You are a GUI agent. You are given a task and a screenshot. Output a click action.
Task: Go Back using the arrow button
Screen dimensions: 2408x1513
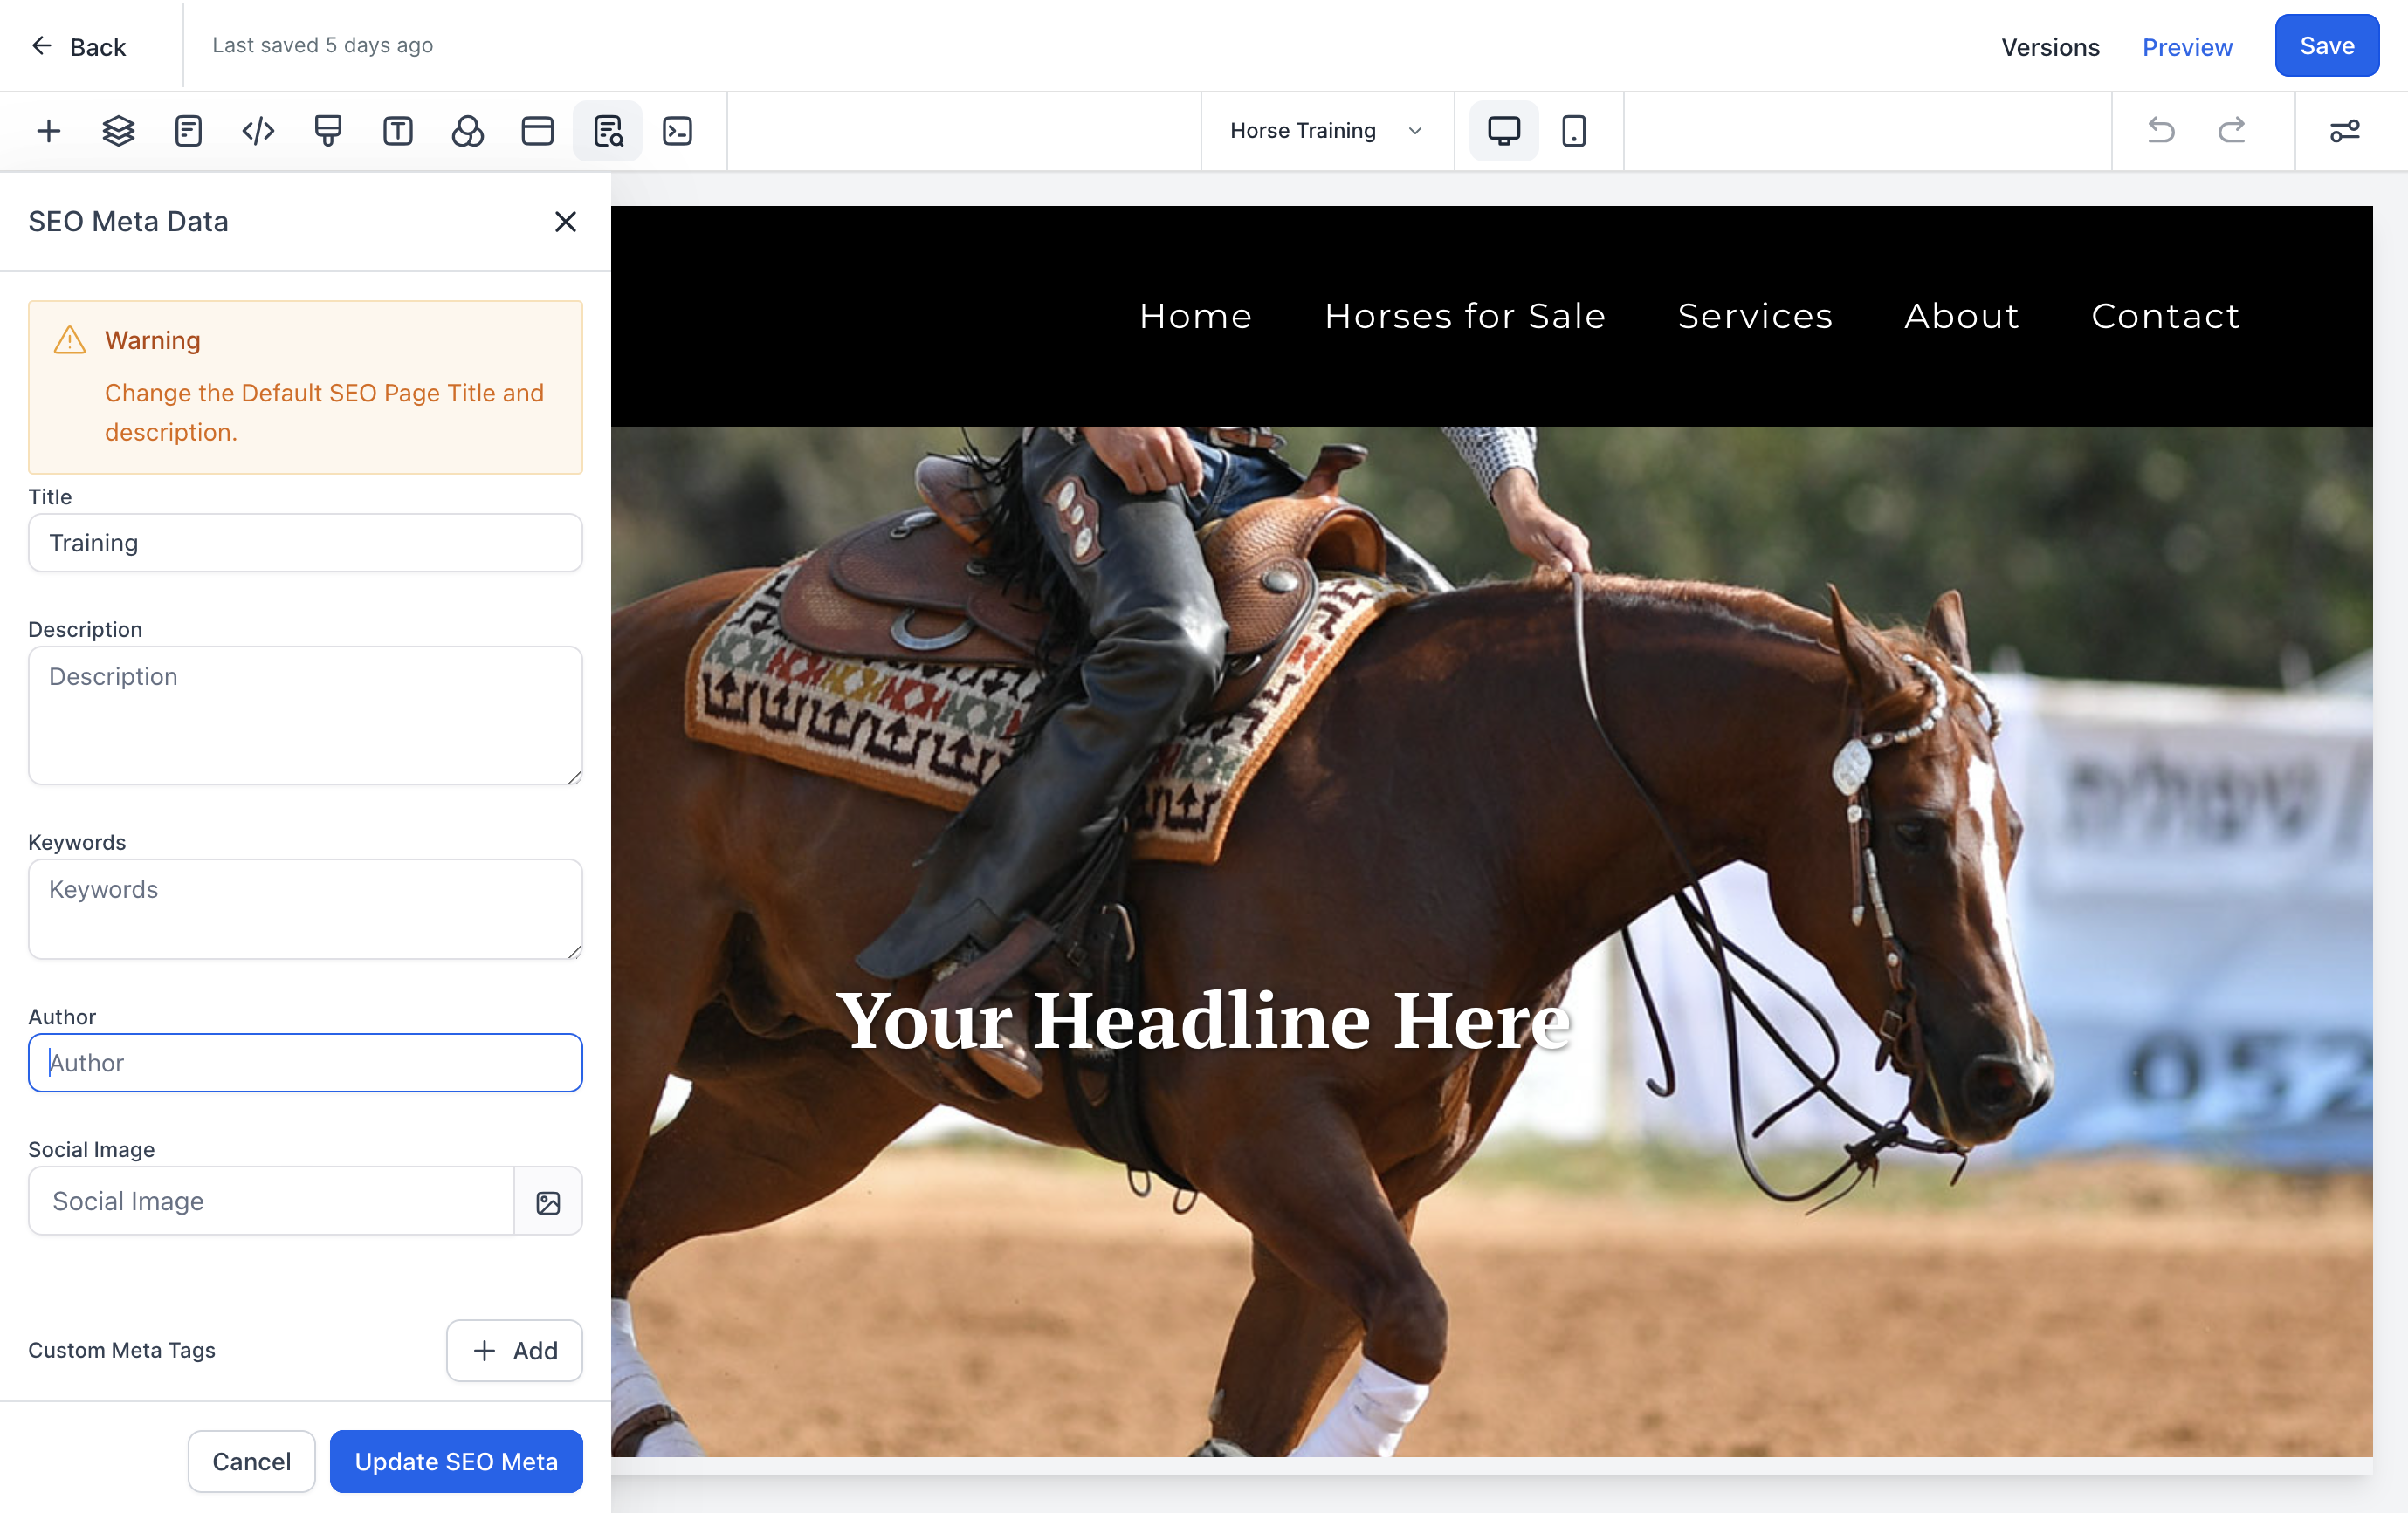(78, 46)
